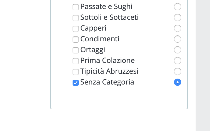This screenshot has width=210, height=131.
Task: Enable the Sottoli e Sottaceti checkbox
Action: (x=75, y=18)
